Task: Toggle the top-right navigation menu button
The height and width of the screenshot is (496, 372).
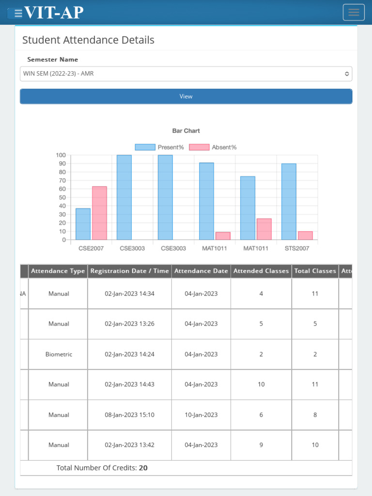Action: click(354, 12)
